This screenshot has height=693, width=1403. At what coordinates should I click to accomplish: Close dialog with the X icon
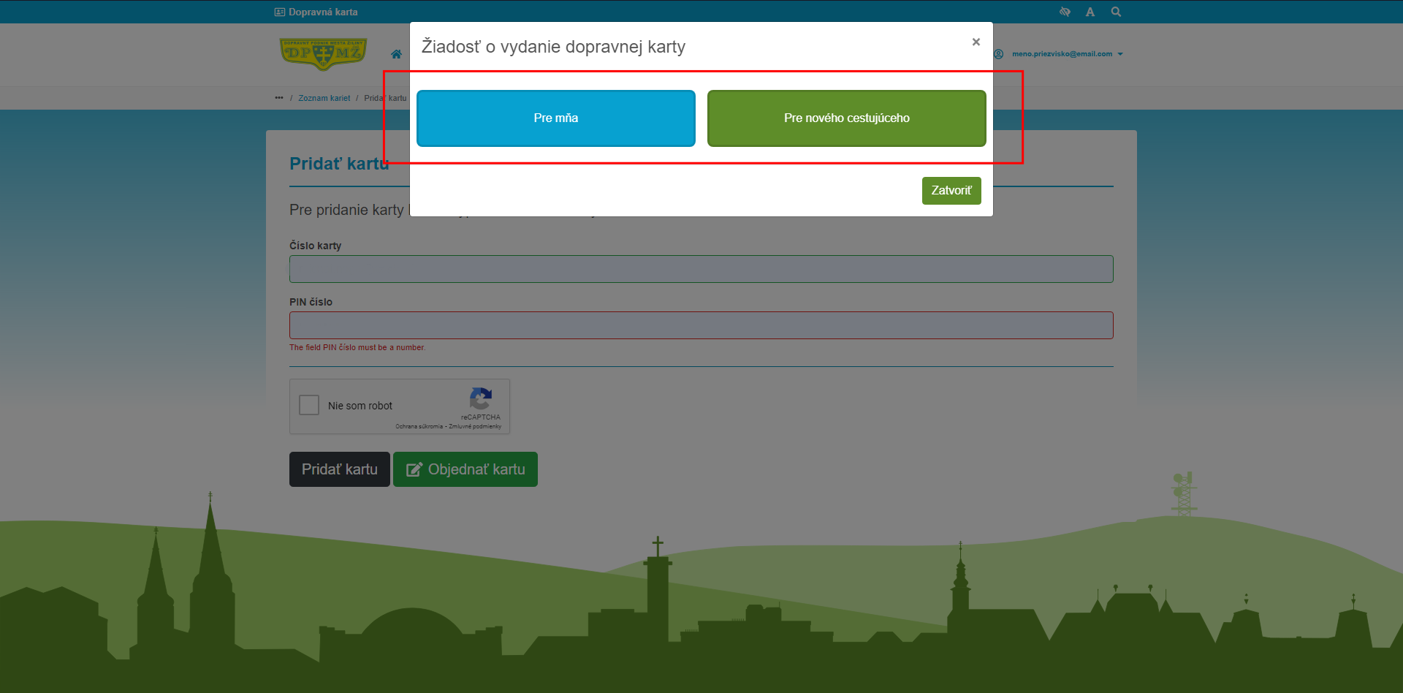tap(976, 42)
